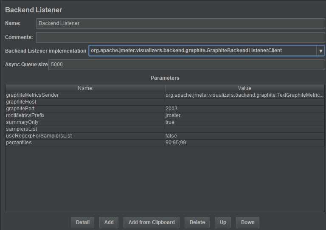Click the Name input field
Screen dimensions: 326x230
180,23
